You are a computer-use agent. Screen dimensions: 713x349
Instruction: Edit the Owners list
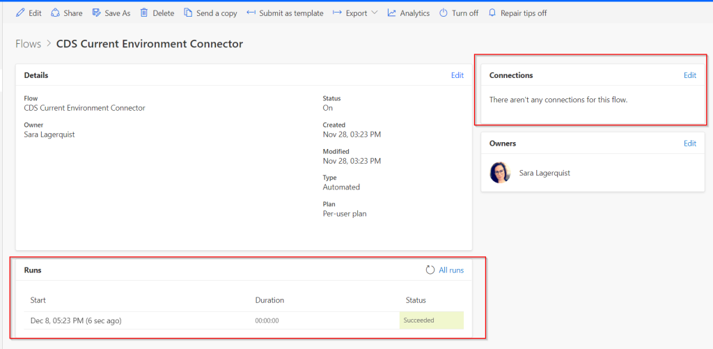689,144
